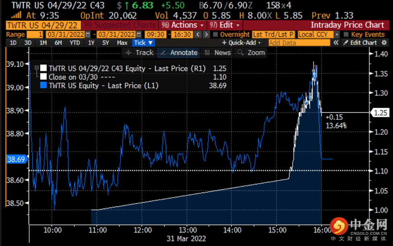The image size is (393, 246).
Task: Collapse the legend tree bracket icon
Action: 37,68
